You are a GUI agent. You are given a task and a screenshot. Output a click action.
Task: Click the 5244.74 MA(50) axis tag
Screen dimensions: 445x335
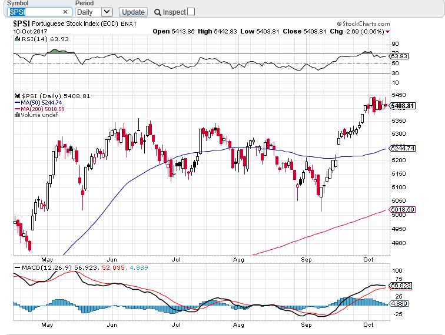tap(403, 148)
